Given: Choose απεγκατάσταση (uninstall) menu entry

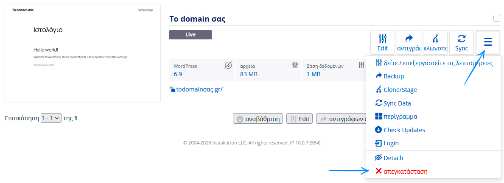Looking at the screenshot, I should [405, 172].
